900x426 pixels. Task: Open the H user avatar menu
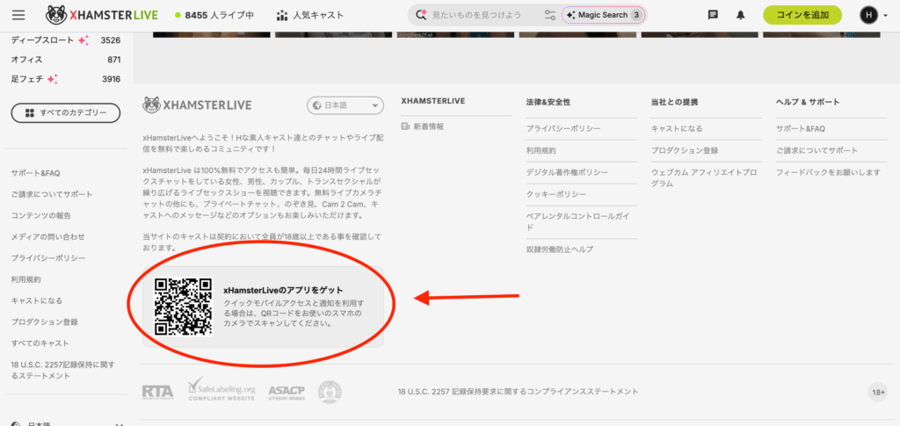tap(873, 15)
